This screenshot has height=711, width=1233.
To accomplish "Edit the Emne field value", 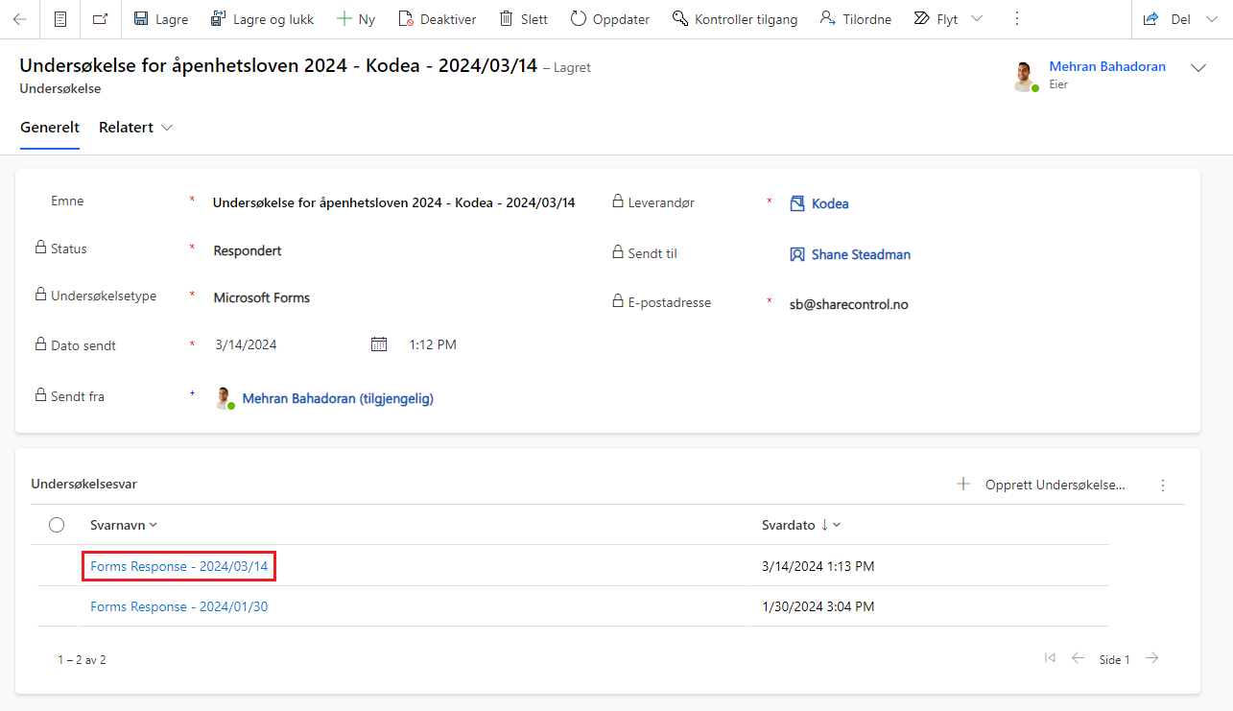I will point(393,202).
